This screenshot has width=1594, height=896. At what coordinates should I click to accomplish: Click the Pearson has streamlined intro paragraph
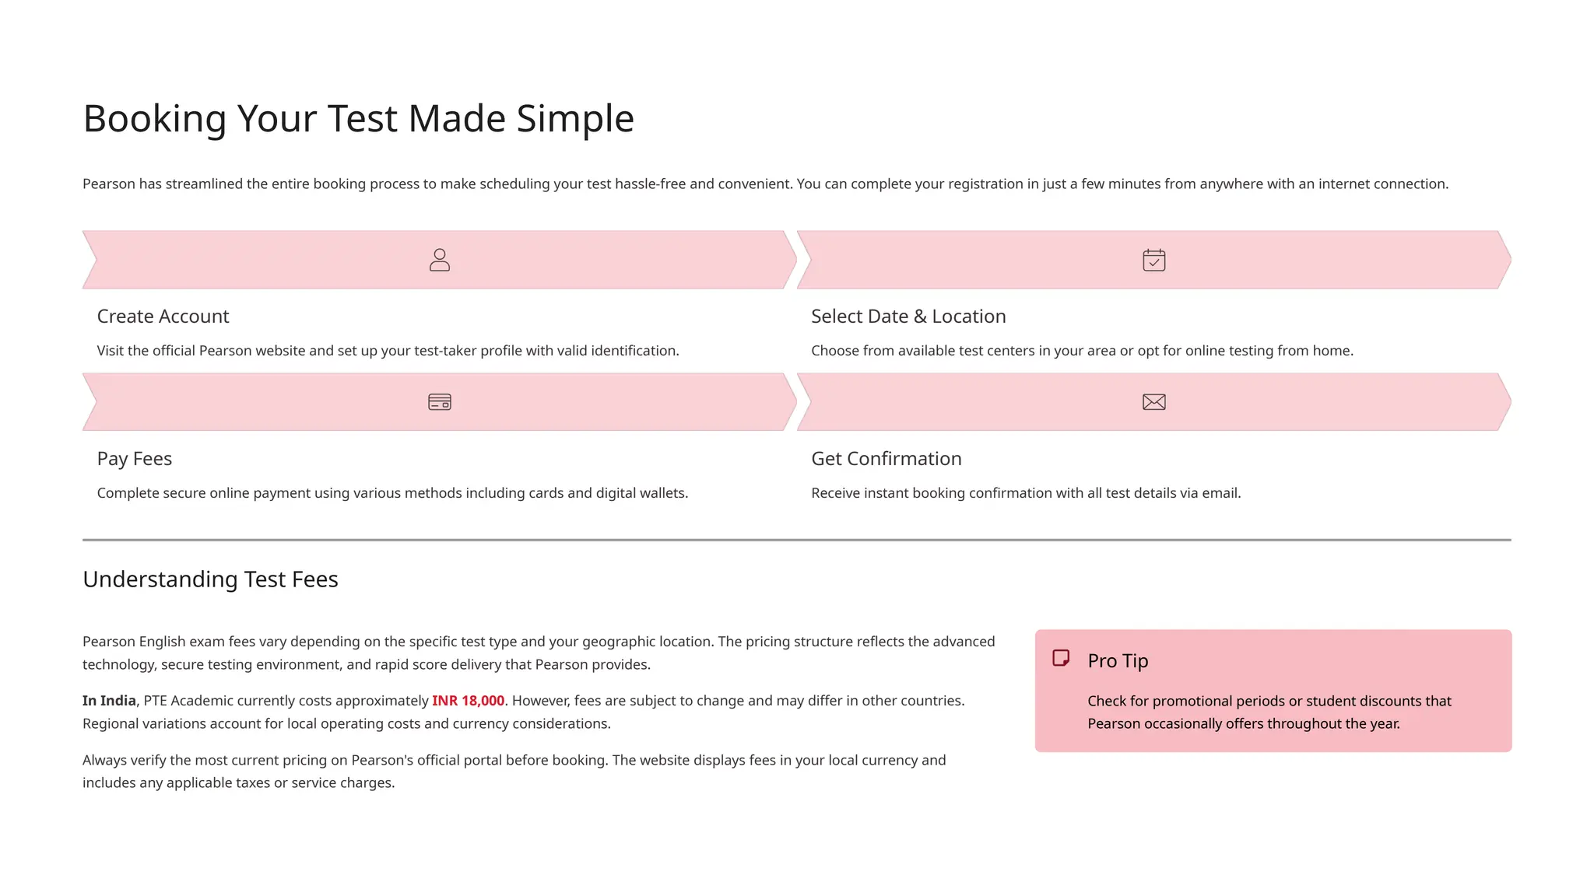point(765,184)
